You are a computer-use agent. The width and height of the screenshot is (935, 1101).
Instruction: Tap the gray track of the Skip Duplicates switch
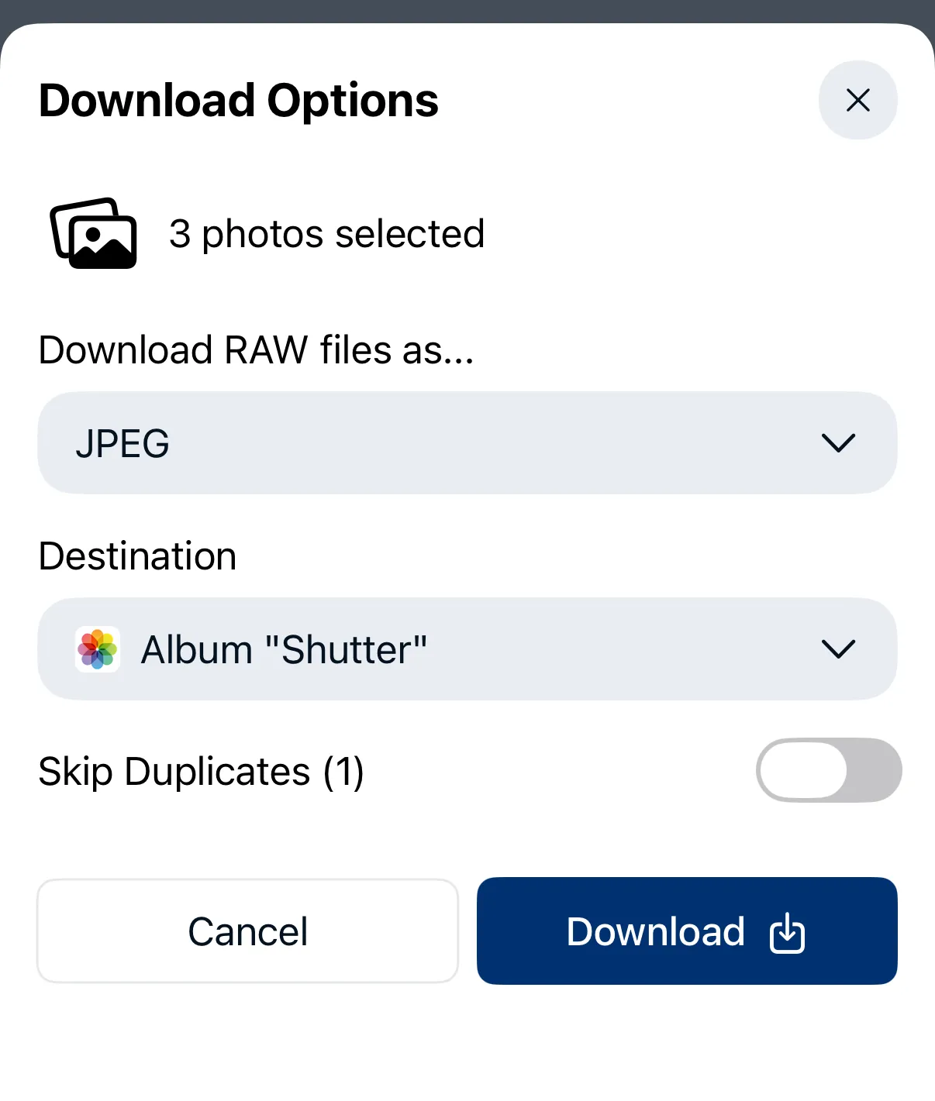pyautogui.click(x=875, y=770)
